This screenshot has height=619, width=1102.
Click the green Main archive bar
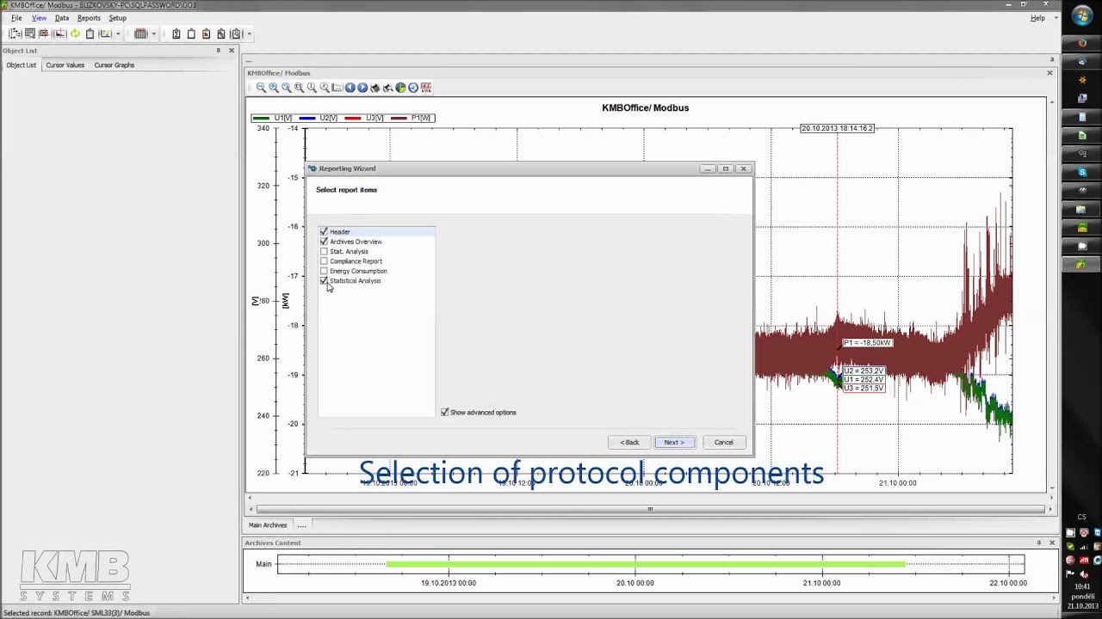point(646,564)
